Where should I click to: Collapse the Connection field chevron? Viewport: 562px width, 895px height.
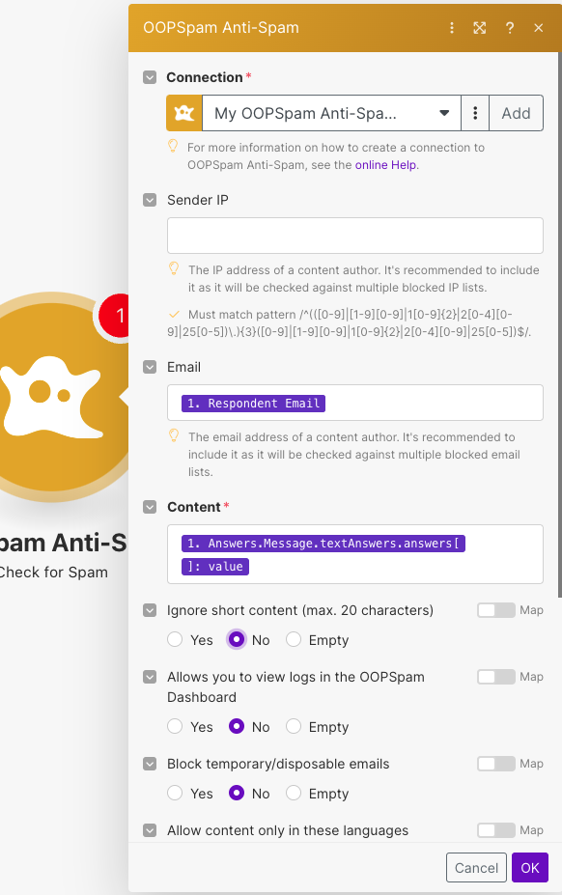point(150,77)
